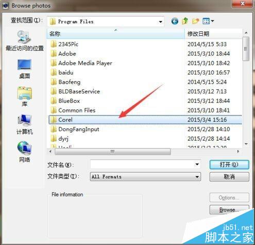This screenshot has width=255, height=245.
Task: Click the Cancel (取消) button
Action: point(229,177)
